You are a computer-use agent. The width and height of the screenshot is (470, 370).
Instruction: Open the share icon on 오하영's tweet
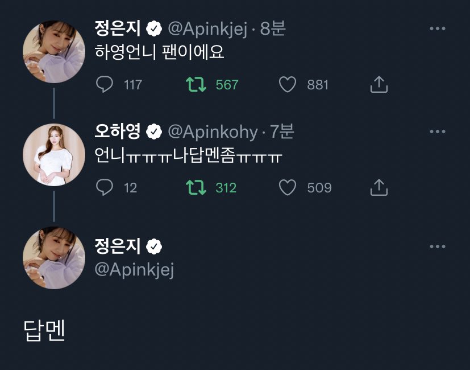379,187
